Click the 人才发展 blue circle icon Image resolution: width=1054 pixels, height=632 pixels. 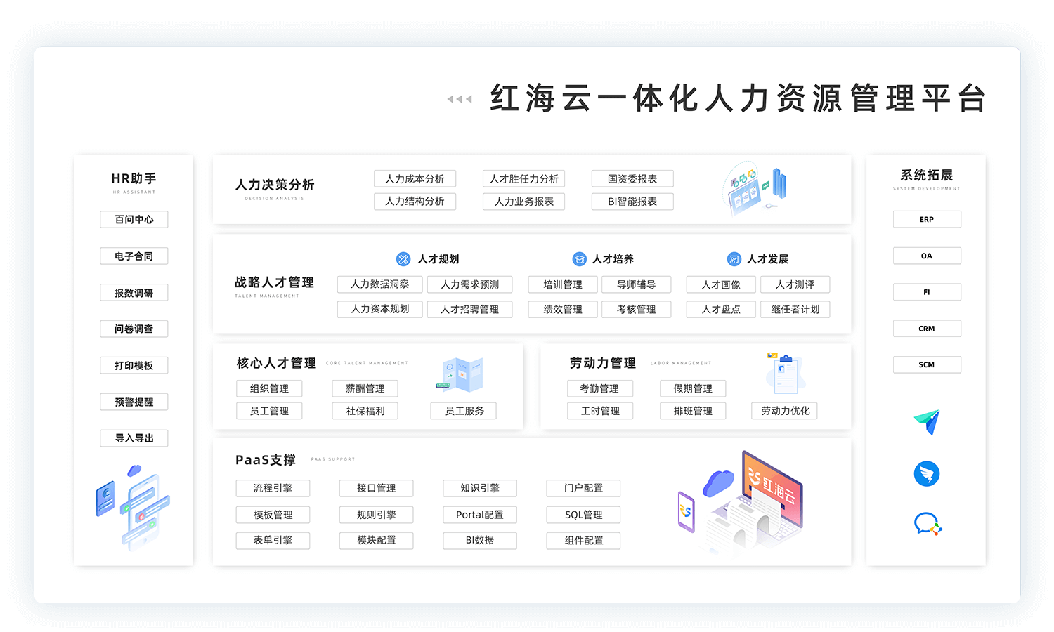[x=734, y=259]
